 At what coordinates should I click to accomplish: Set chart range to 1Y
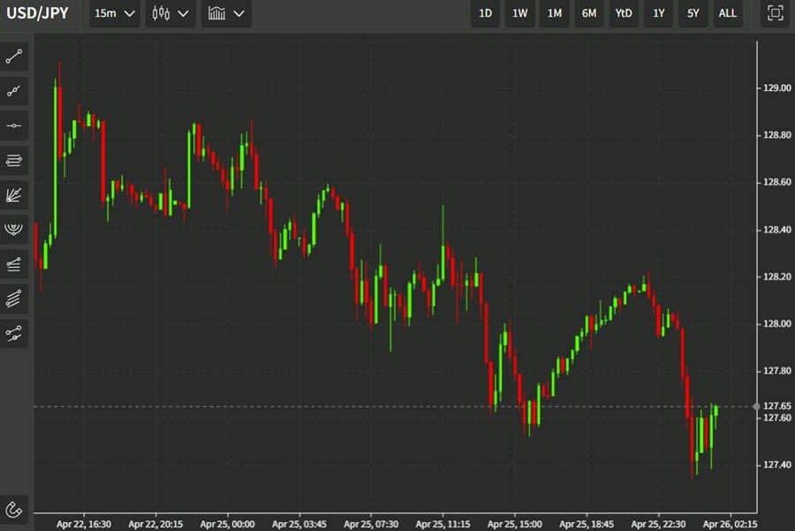point(659,13)
